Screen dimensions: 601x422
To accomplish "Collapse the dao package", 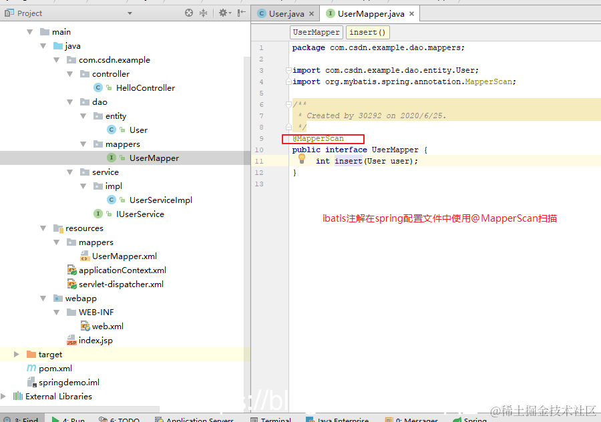I will point(69,102).
